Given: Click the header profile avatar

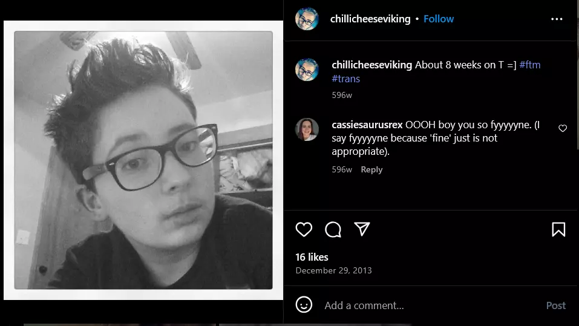Looking at the screenshot, I should [307, 19].
